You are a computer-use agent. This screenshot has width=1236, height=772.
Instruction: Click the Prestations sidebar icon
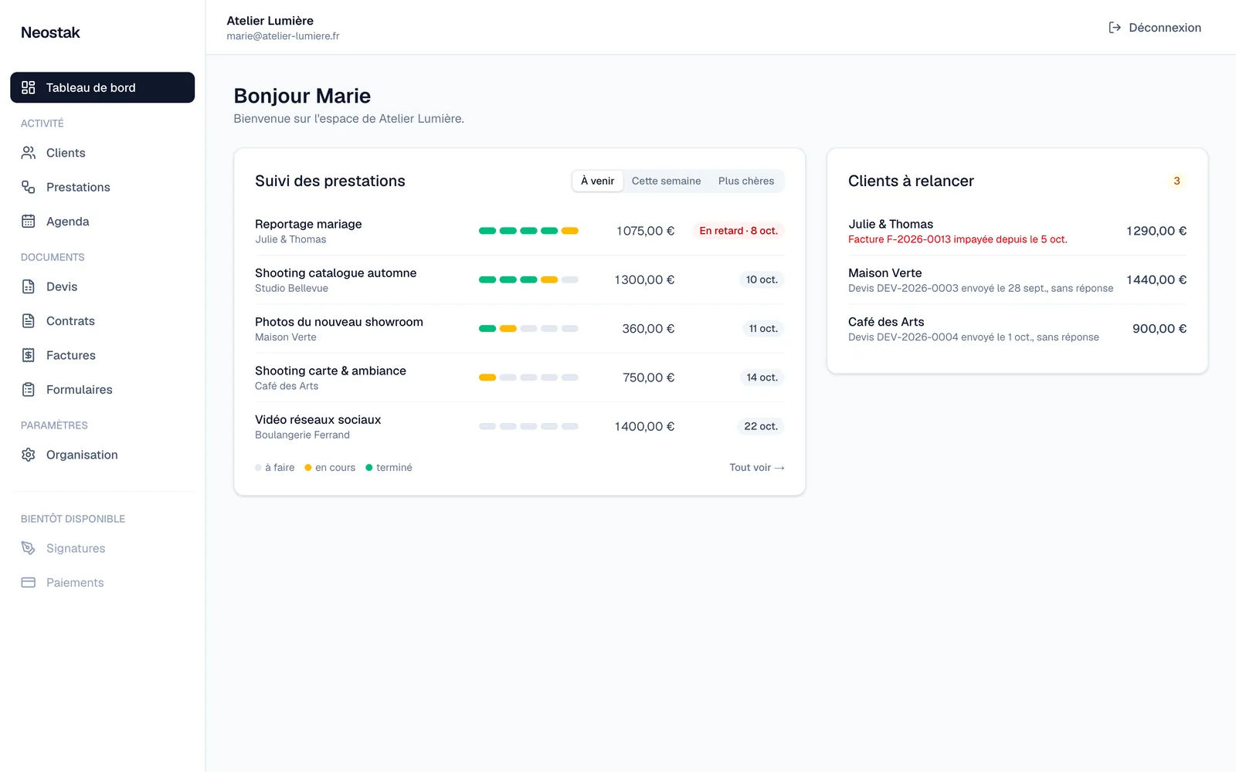tap(29, 187)
